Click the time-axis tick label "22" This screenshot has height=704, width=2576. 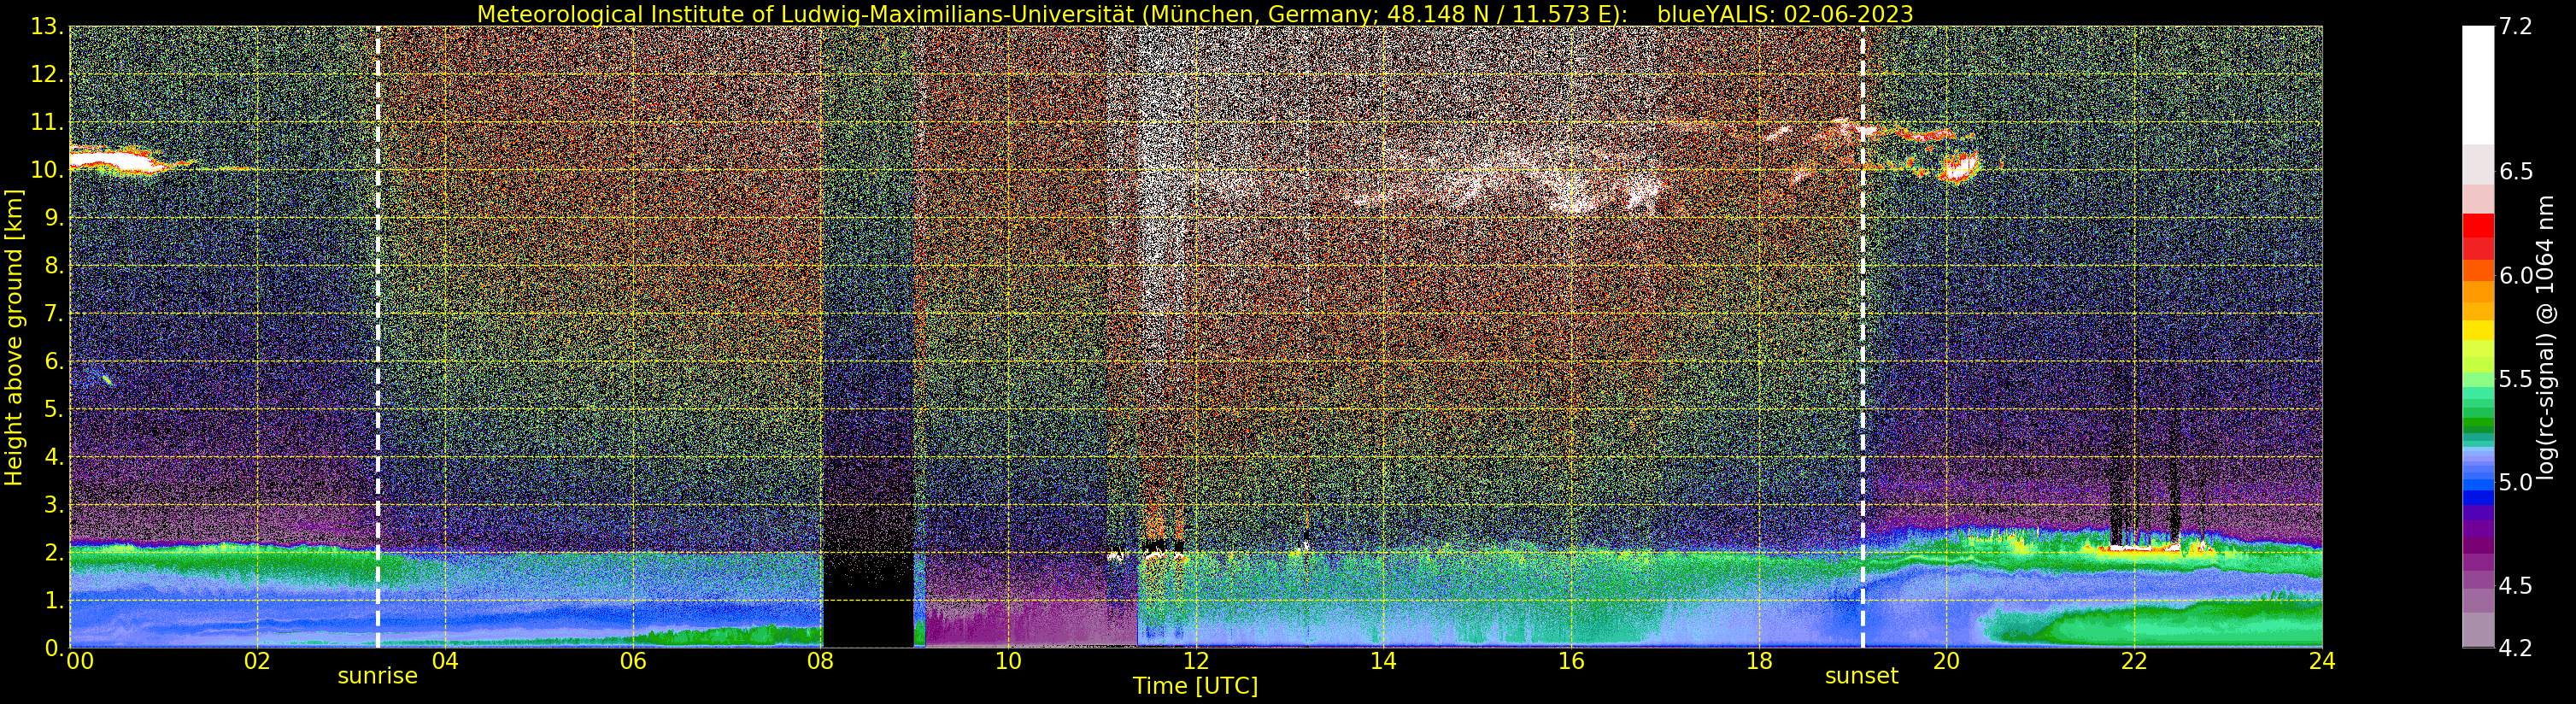[2134, 661]
